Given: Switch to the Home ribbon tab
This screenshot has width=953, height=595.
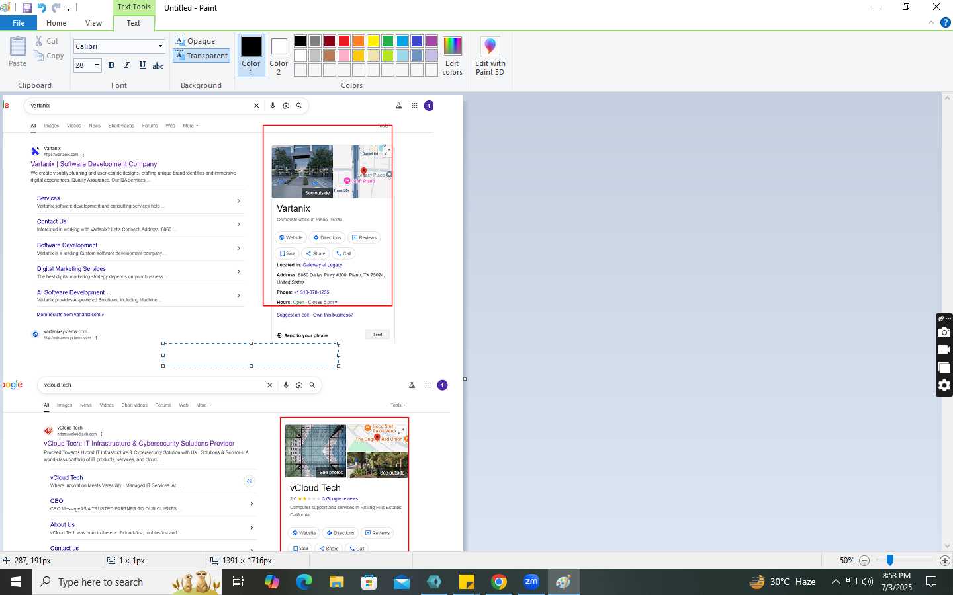Looking at the screenshot, I should point(56,23).
